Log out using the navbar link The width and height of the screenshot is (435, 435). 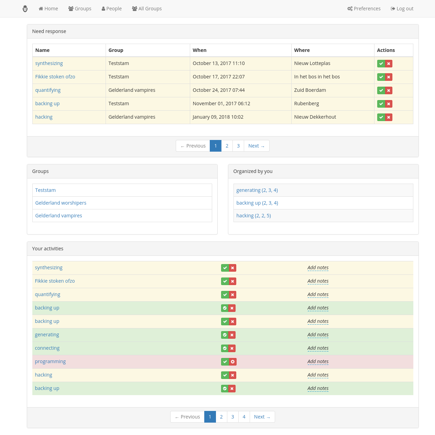pos(402,9)
